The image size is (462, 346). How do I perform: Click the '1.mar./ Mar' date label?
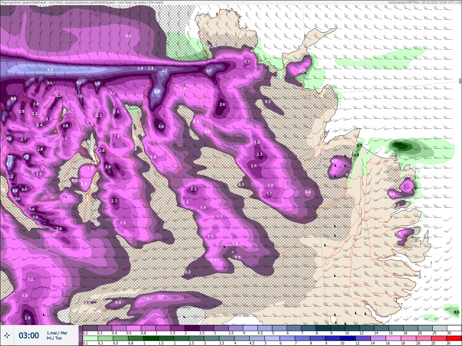[x=57, y=333]
